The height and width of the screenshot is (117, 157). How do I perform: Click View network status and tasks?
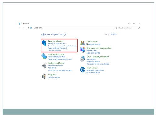57,57
